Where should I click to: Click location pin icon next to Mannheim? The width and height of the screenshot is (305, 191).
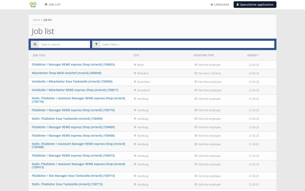[x=135, y=81]
